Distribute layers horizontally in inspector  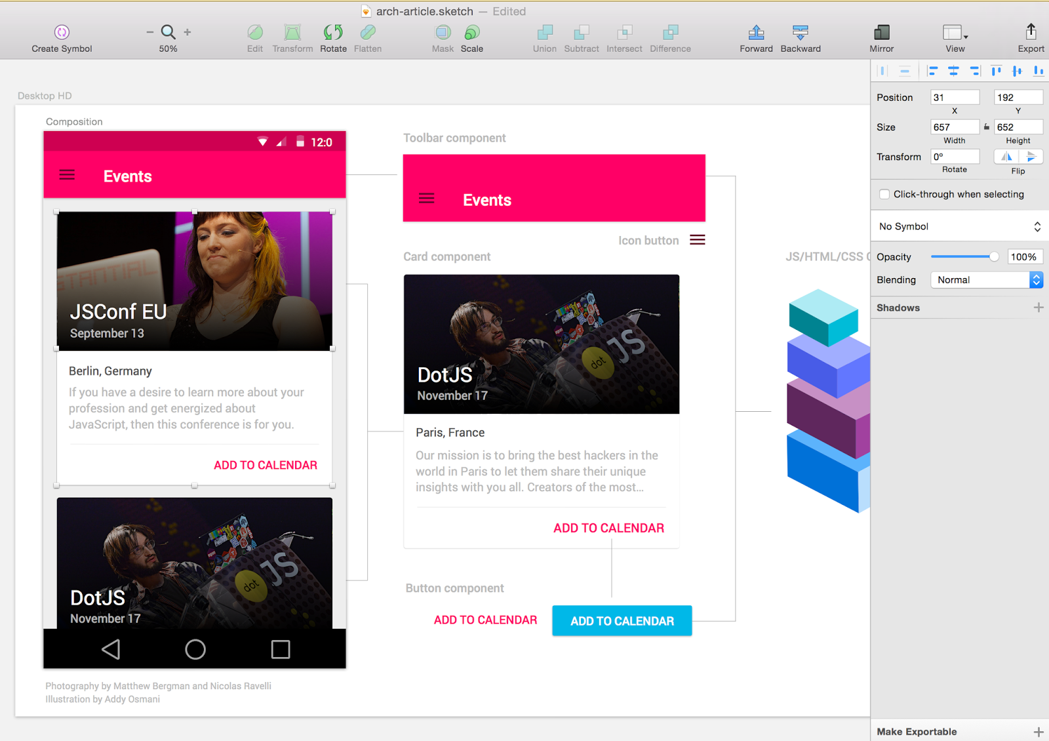882,71
